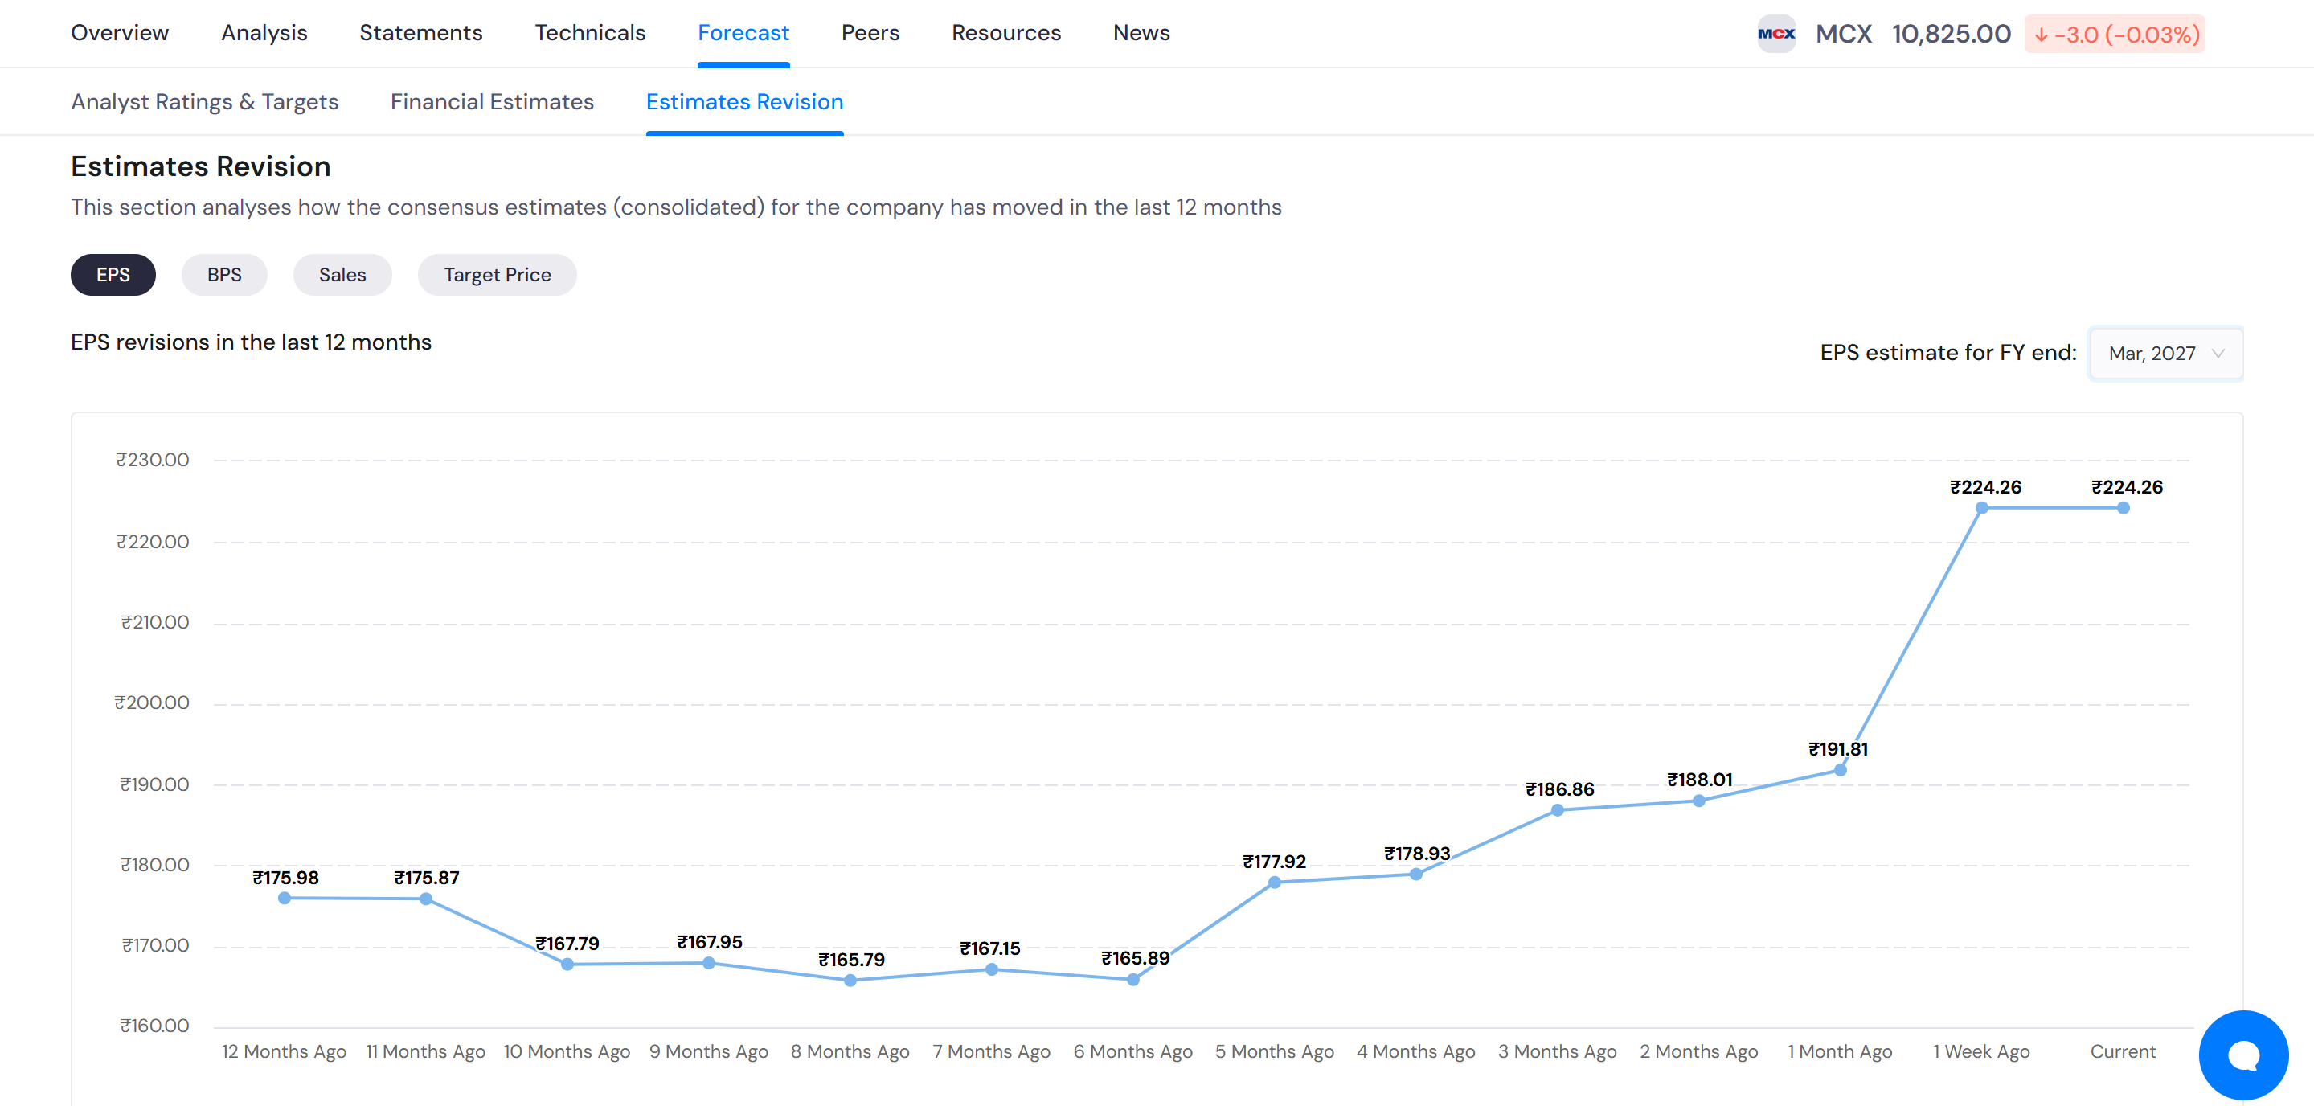Switch to the Sales metric pill

(x=342, y=275)
